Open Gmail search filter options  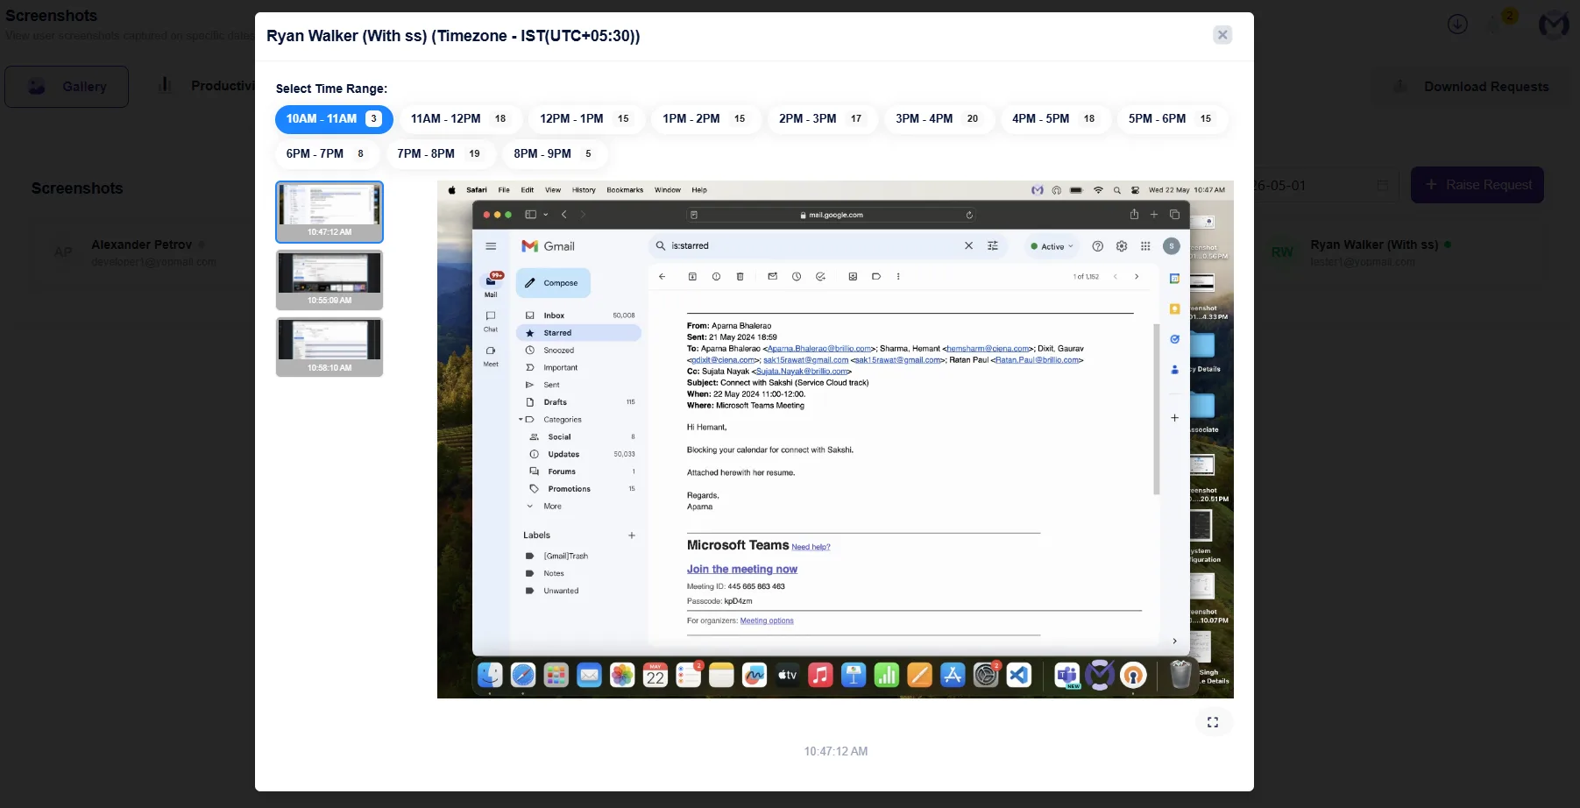pyautogui.click(x=993, y=246)
